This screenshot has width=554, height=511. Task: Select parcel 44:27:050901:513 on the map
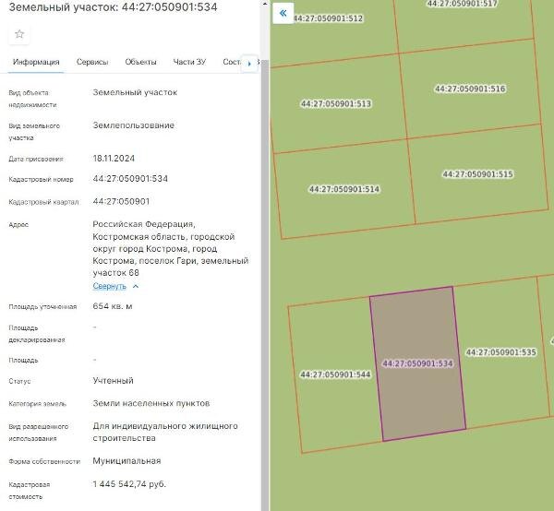point(336,103)
